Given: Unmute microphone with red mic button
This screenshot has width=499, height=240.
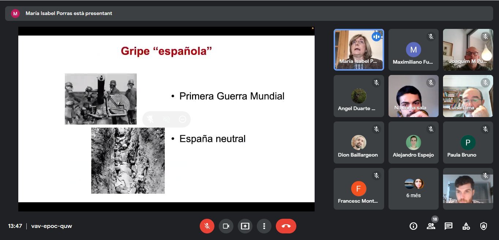Looking at the screenshot, I should click(207, 226).
